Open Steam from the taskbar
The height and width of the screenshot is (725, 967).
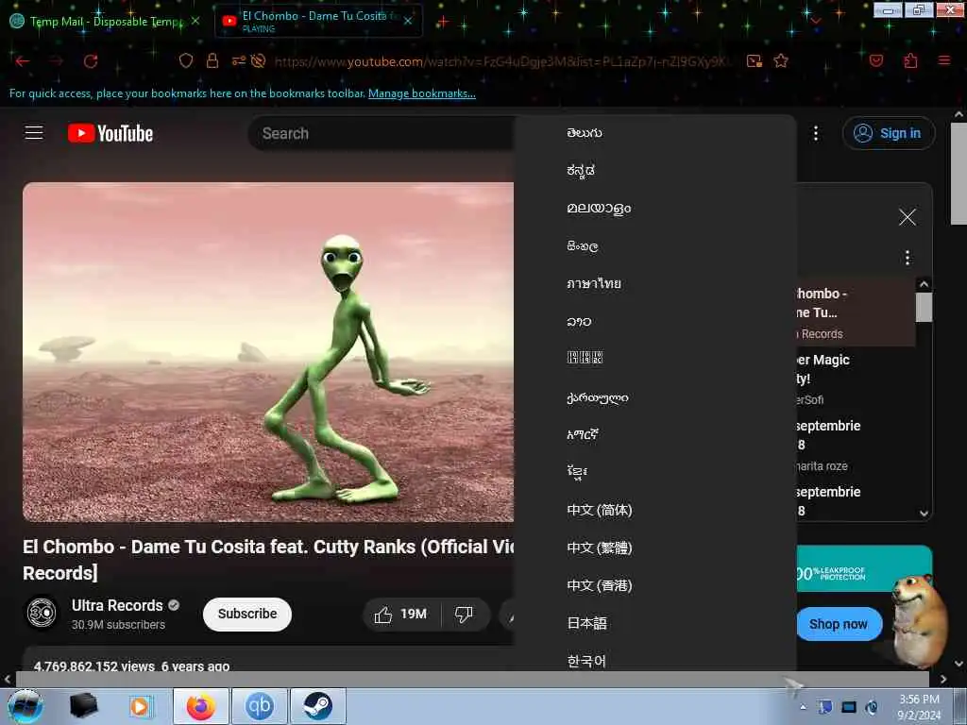coord(317,706)
